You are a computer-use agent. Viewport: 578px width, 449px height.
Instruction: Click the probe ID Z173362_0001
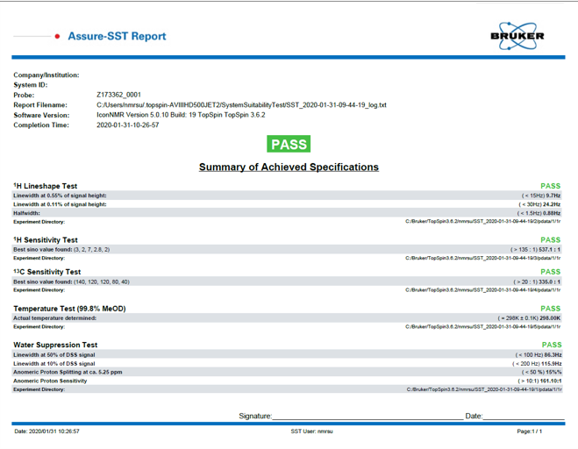(118, 95)
